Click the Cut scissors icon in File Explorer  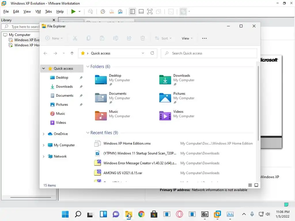point(75,38)
